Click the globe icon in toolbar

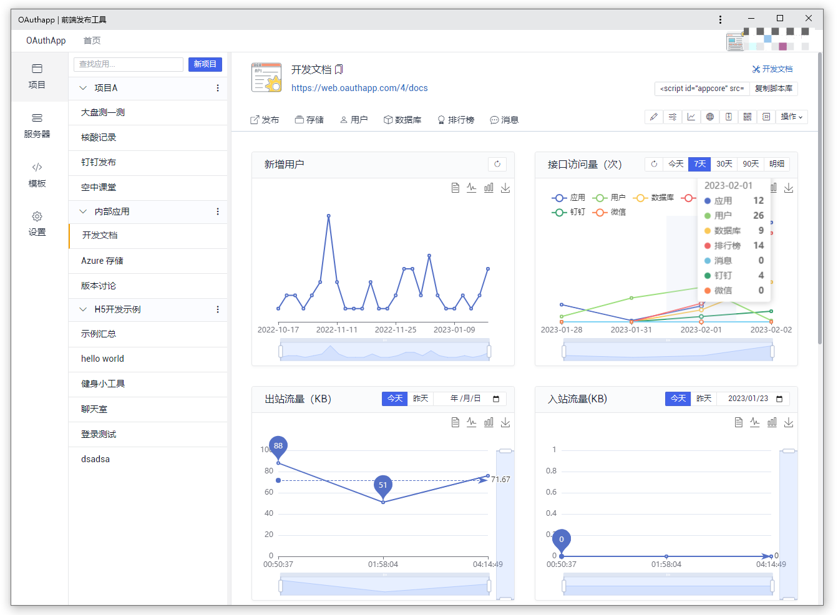[710, 117]
